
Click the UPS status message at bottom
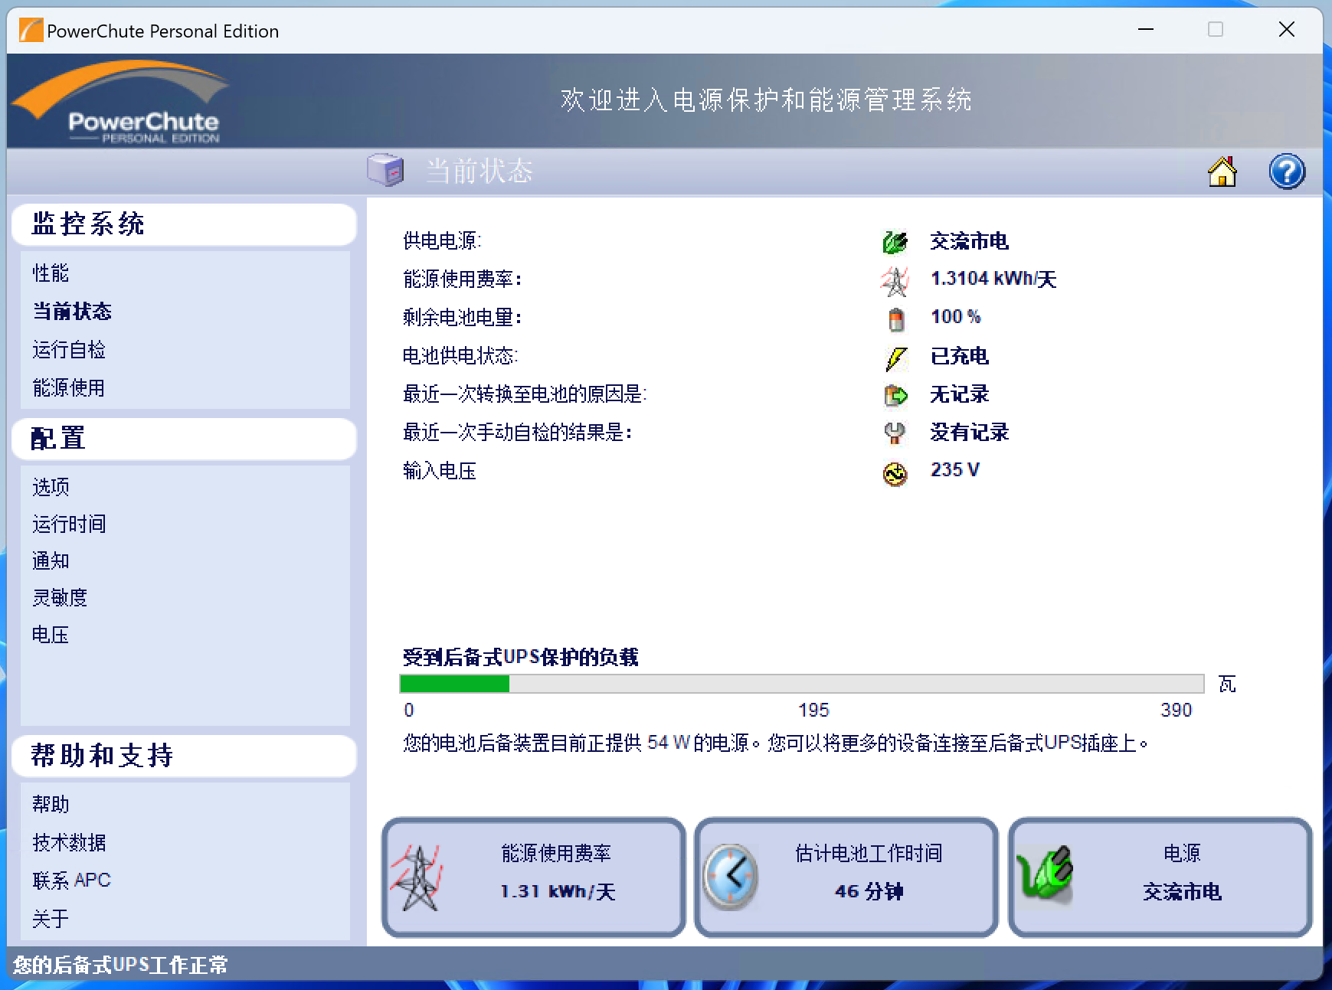tap(121, 965)
